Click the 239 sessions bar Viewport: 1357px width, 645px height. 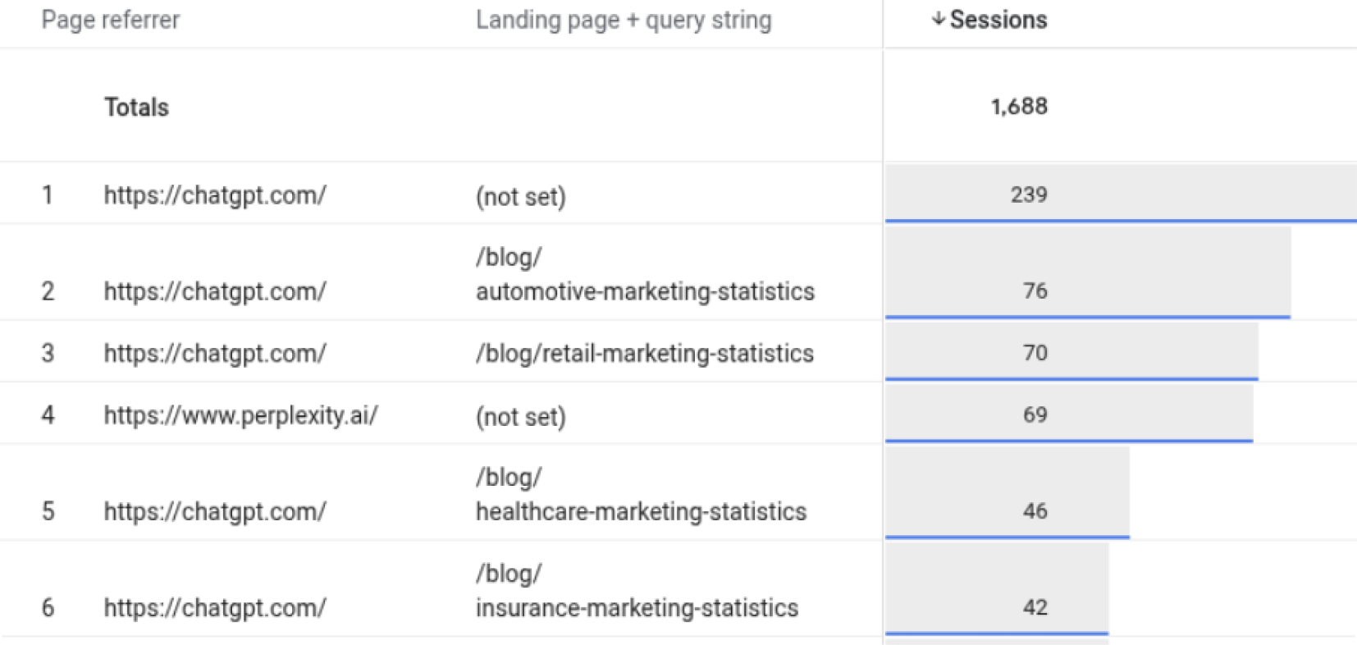(x=1121, y=194)
